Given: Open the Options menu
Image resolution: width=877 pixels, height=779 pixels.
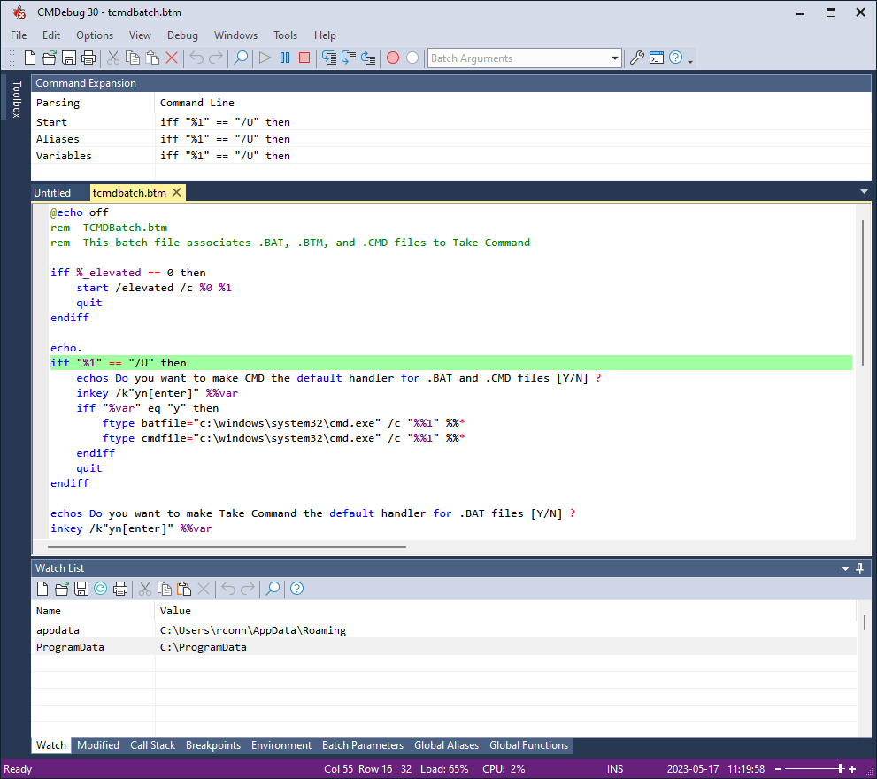Looking at the screenshot, I should point(95,35).
